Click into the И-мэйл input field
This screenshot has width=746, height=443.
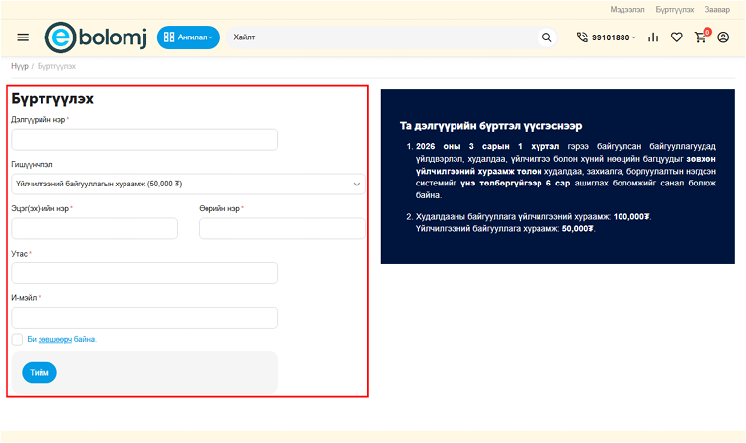pyautogui.click(x=143, y=318)
